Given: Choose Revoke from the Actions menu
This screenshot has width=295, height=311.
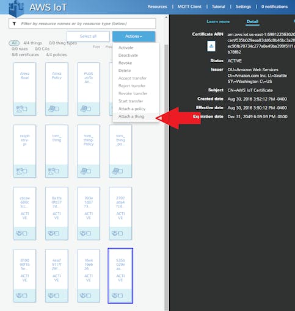Looking at the screenshot, I should tap(125, 63).
